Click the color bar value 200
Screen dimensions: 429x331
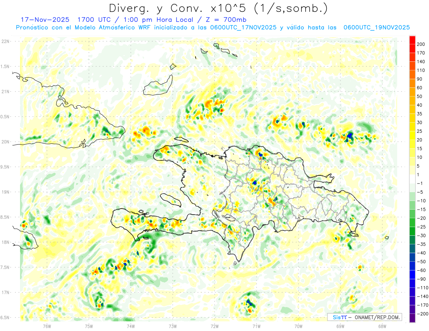point(421,44)
